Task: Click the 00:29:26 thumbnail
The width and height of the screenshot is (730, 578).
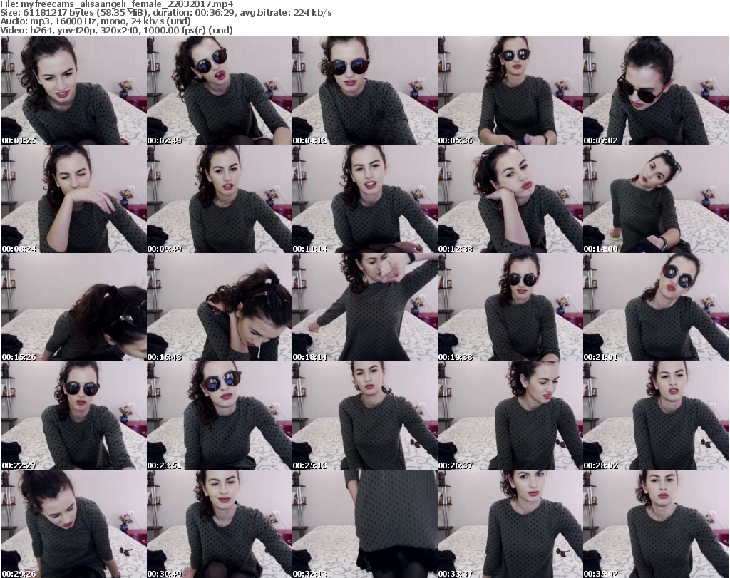Action: tap(73, 524)
